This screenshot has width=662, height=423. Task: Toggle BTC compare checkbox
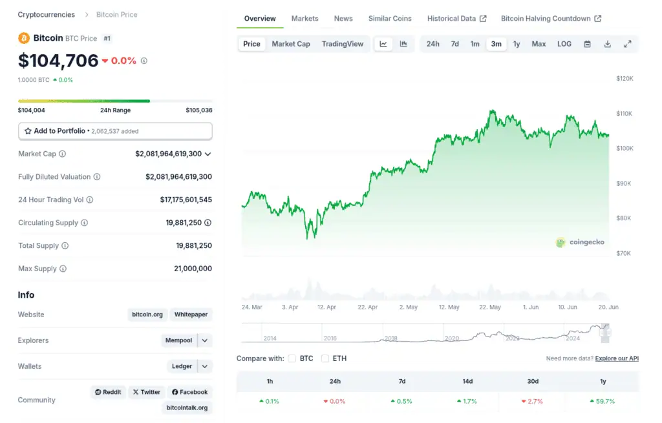click(x=292, y=358)
